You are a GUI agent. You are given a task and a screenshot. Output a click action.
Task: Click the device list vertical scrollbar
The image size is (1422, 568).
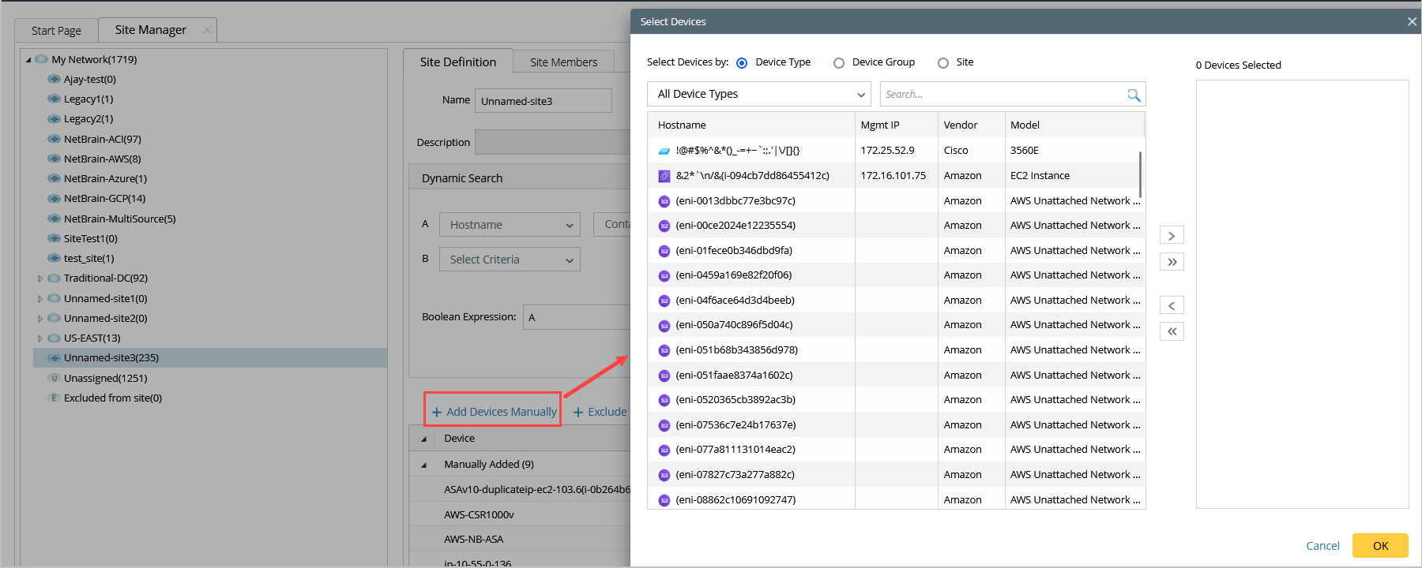tap(1140, 175)
